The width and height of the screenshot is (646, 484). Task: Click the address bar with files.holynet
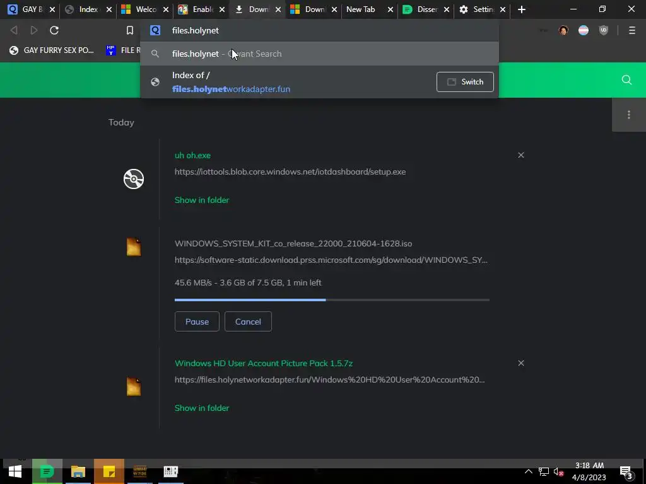pos(319,30)
